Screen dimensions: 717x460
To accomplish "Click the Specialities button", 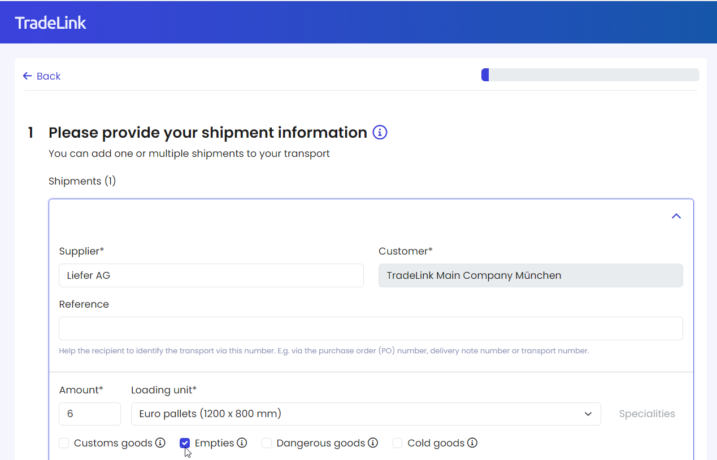I will [646, 414].
